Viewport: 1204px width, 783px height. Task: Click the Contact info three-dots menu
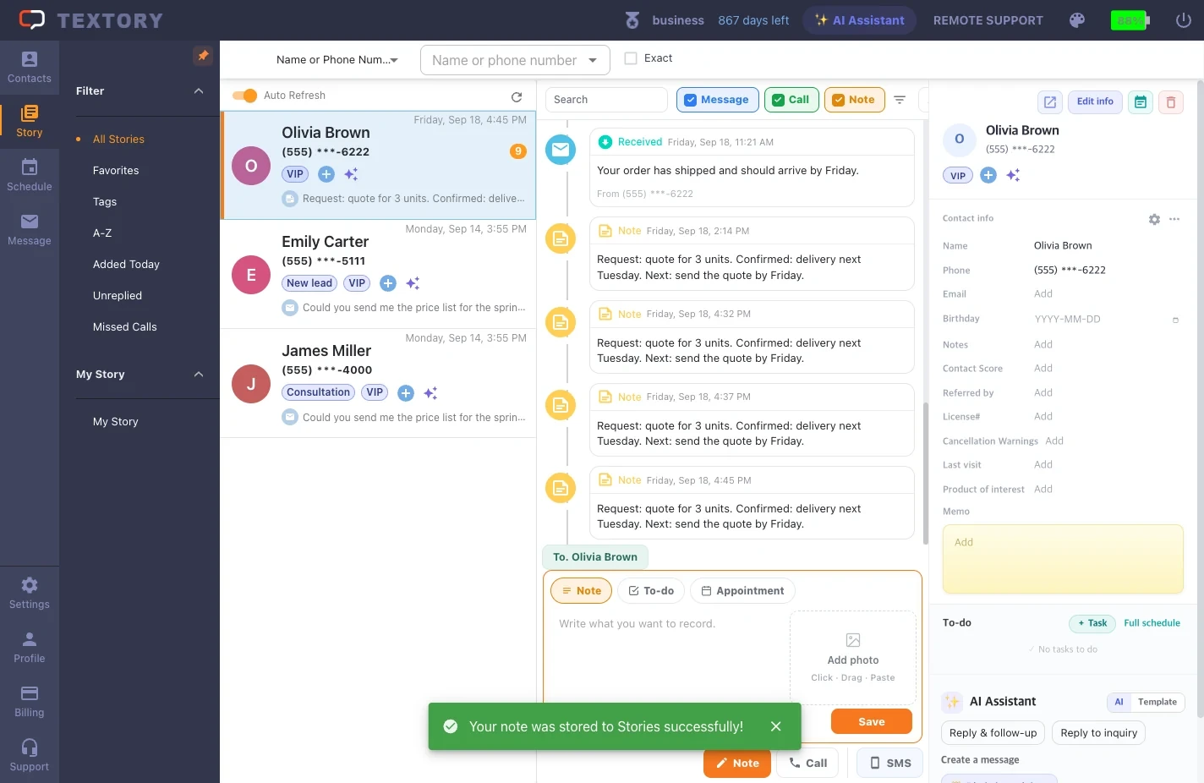pyautogui.click(x=1174, y=219)
